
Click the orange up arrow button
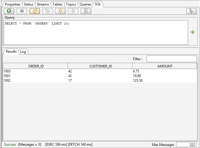60,11
